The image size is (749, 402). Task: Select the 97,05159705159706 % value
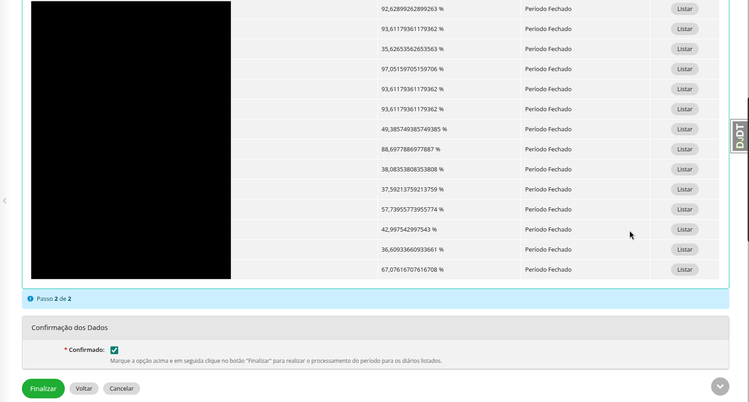pos(413,69)
